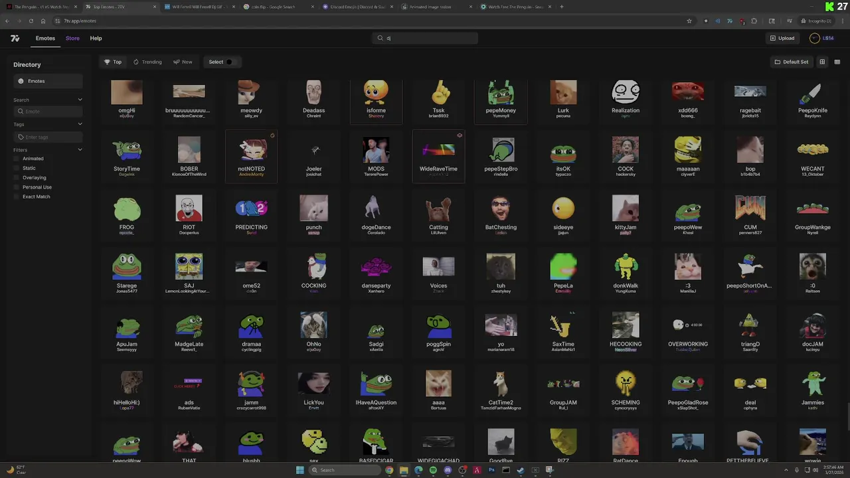Click the tag icon in tags field

[x=21, y=137]
